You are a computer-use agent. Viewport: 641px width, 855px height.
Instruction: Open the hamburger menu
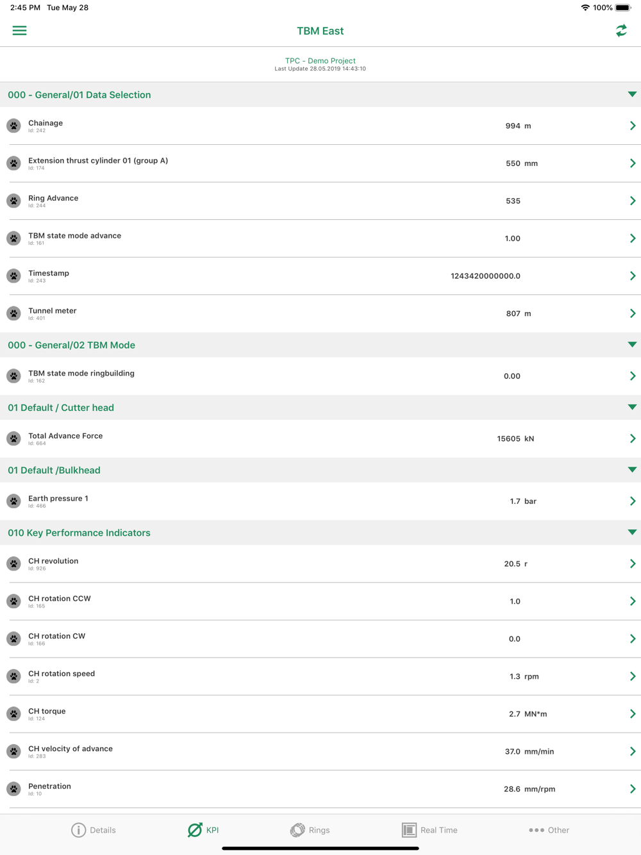[19, 31]
